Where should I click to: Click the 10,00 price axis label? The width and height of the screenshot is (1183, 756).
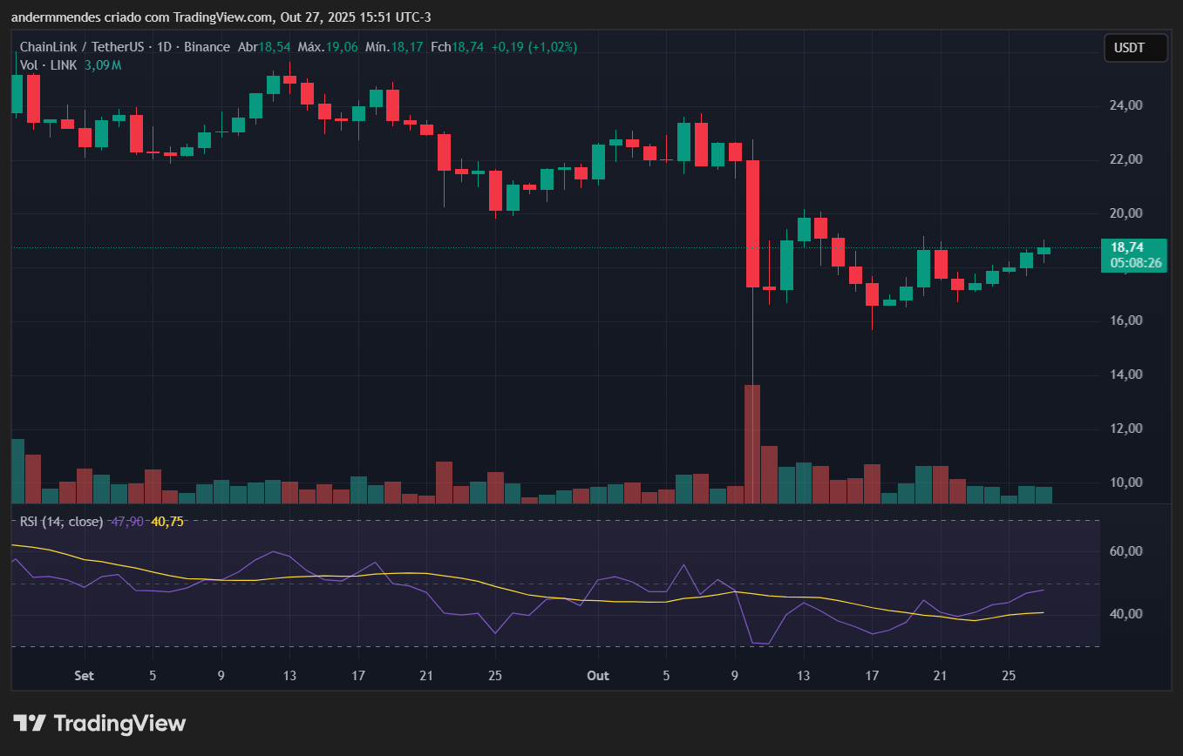[1128, 483]
